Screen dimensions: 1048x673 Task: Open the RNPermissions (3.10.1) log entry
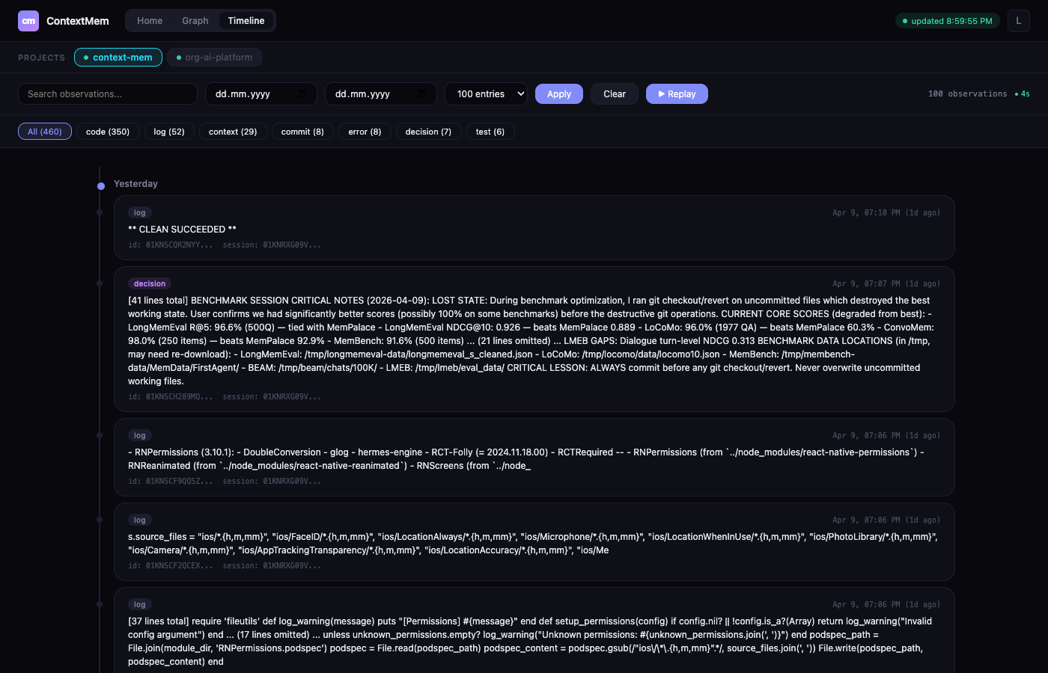tap(534, 458)
